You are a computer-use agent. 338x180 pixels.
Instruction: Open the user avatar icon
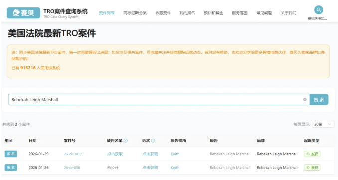click(318, 10)
